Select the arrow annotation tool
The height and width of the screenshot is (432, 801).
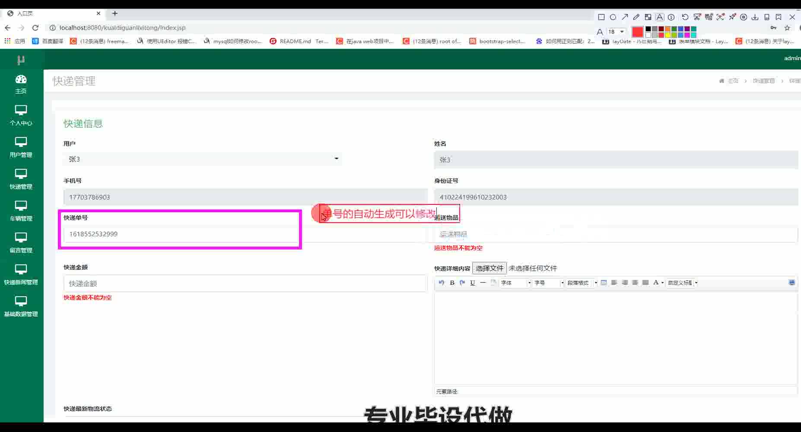pos(625,17)
